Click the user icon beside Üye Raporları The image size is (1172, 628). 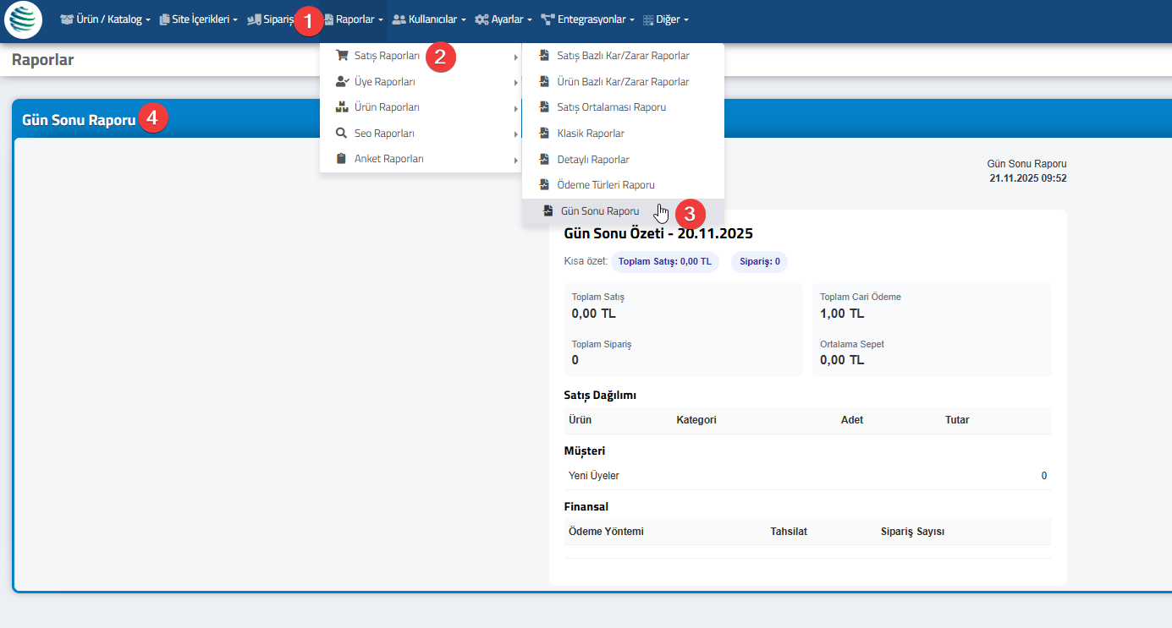tap(342, 82)
